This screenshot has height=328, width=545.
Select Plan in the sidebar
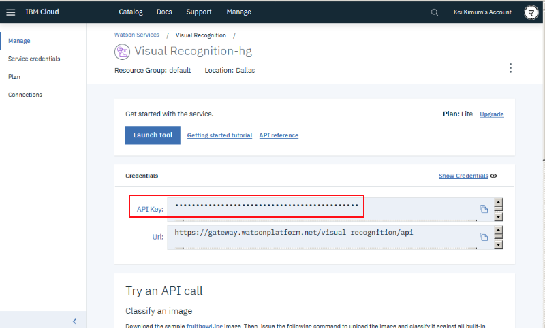pyautogui.click(x=14, y=77)
